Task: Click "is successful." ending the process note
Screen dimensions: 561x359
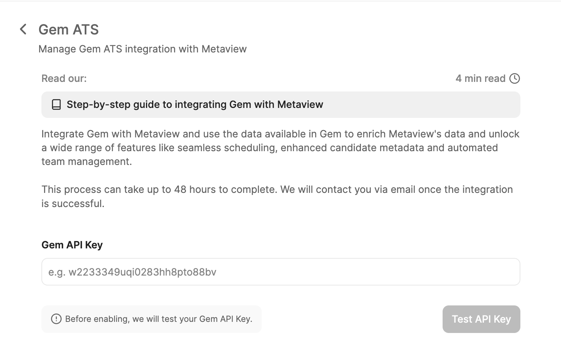Action: (73, 203)
